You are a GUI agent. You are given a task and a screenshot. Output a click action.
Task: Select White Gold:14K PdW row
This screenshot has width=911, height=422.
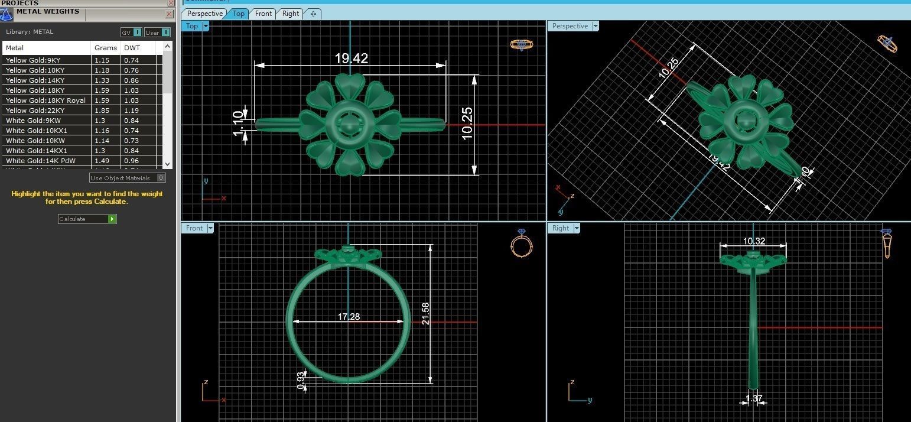point(82,161)
